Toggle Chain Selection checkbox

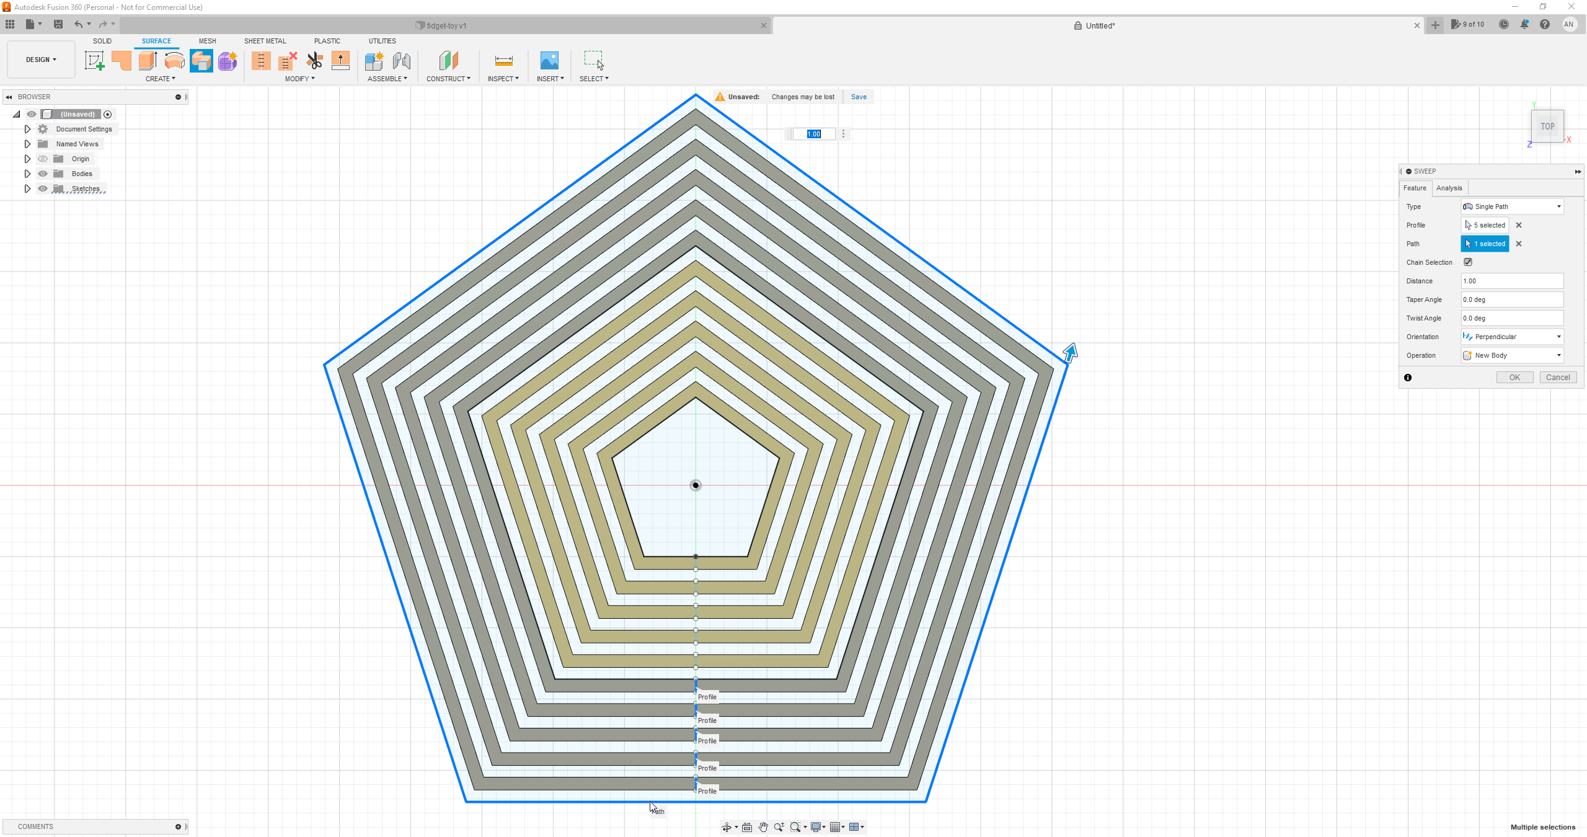coord(1467,262)
